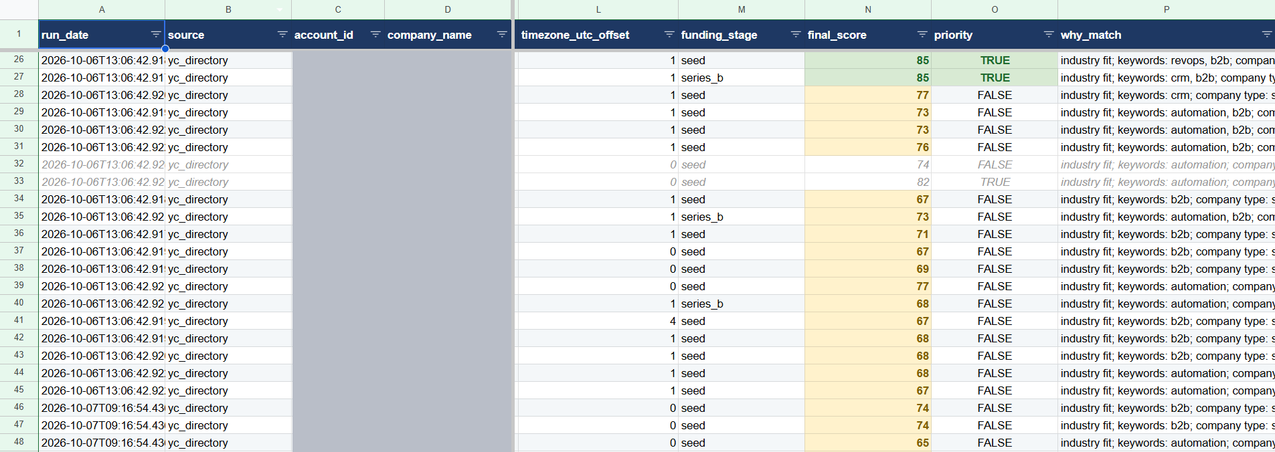Select column A header
The height and width of the screenshot is (452, 1275).
[x=102, y=9]
